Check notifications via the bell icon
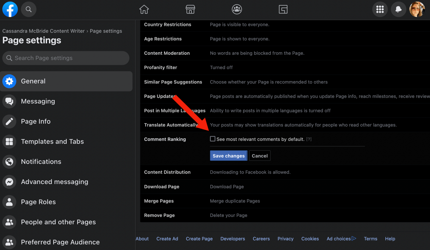 tap(398, 9)
